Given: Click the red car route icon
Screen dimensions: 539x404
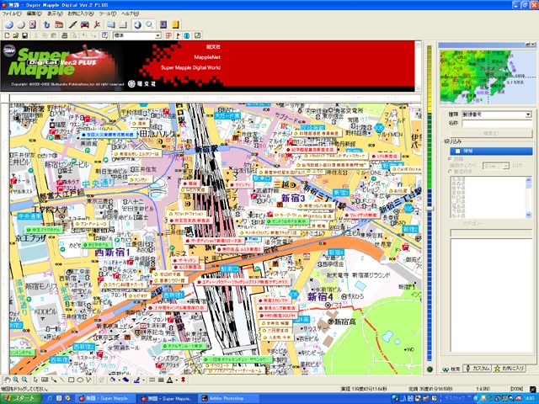Looking at the screenshot, I should [84, 24].
